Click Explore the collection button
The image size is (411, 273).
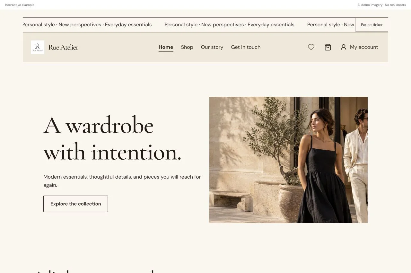[x=76, y=204]
